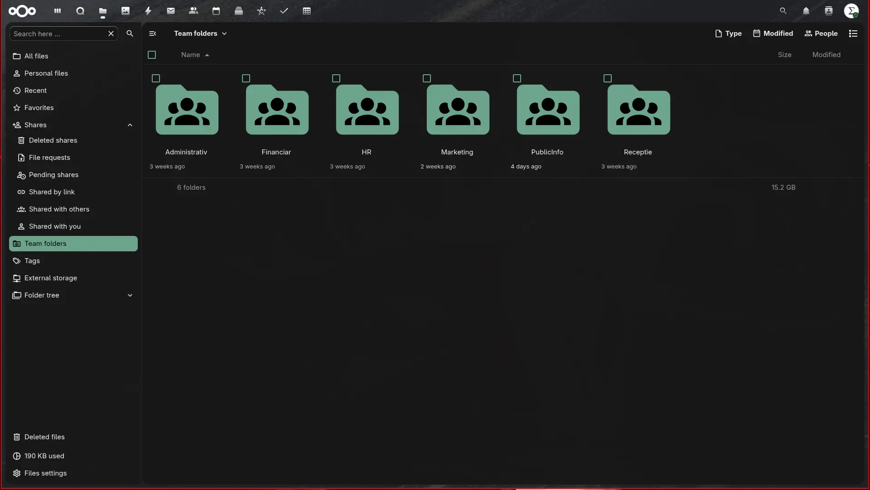Image resolution: width=870 pixels, height=490 pixels.
Task: Go to Personal files
Action: coord(73,73)
